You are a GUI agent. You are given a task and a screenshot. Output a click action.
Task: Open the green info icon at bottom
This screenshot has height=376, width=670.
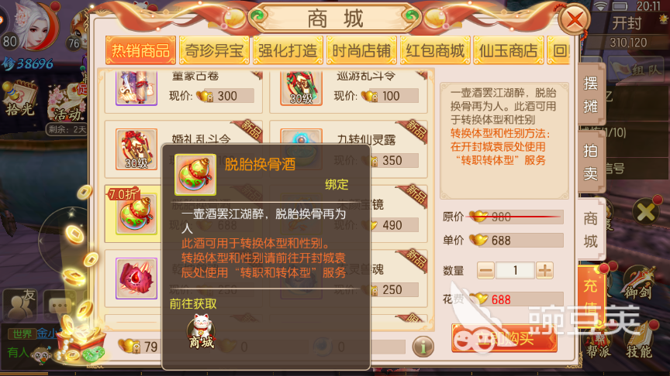click(x=423, y=347)
